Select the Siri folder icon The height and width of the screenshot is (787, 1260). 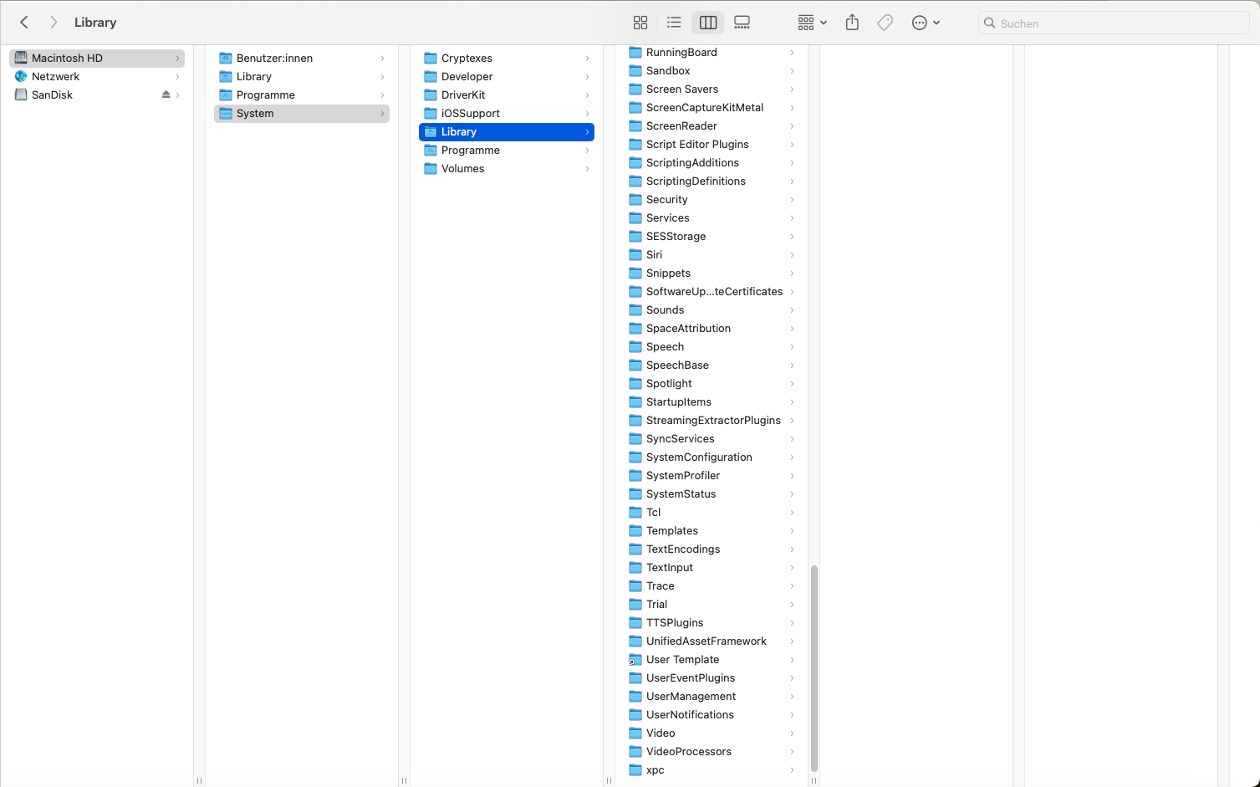pos(635,254)
